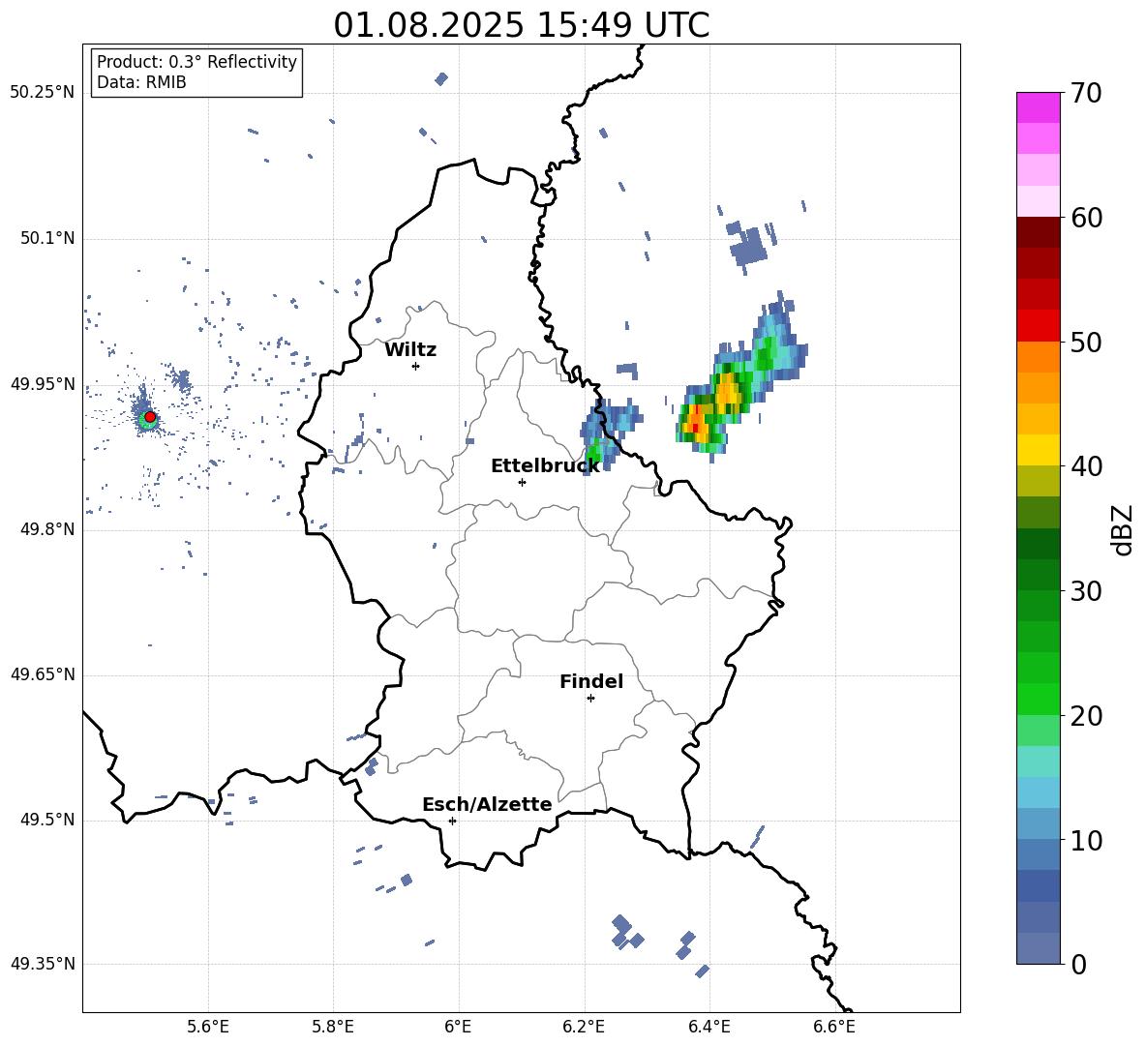Click the 'Product: 0.3° Reflectivity' text
The height and width of the screenshot is (1046, 1146).
[x=196, y=62]
